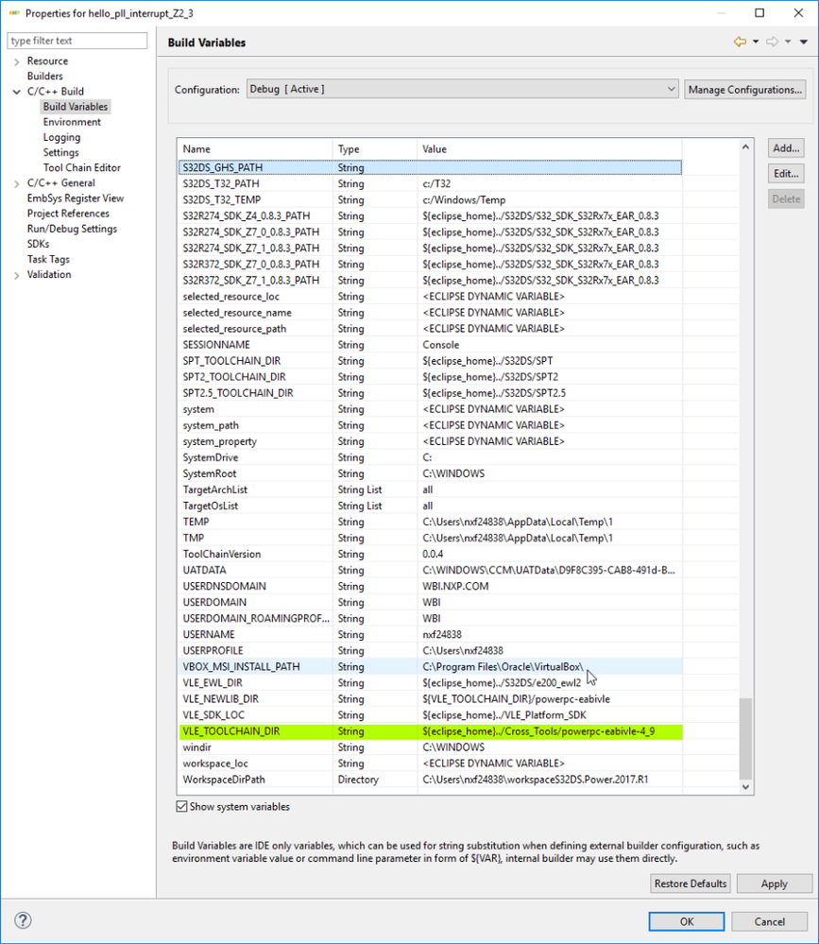The height and width of the screenshot is (944, 819).
Task: Expand the Validation tree node
Action: (x=16, y=275)
